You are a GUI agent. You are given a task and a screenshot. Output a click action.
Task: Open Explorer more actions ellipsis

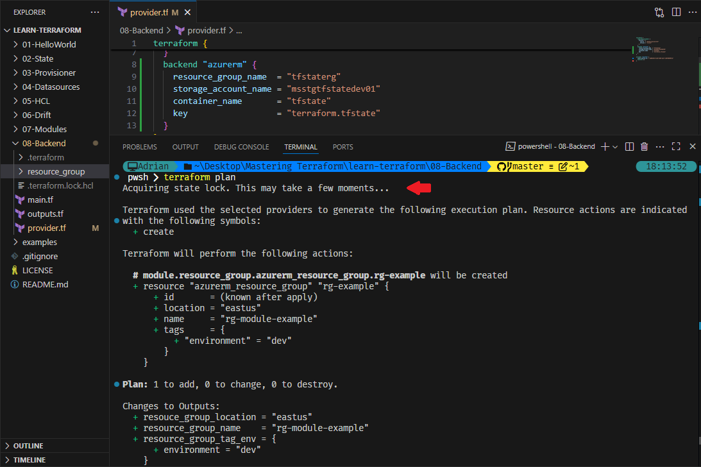[95, 12]
